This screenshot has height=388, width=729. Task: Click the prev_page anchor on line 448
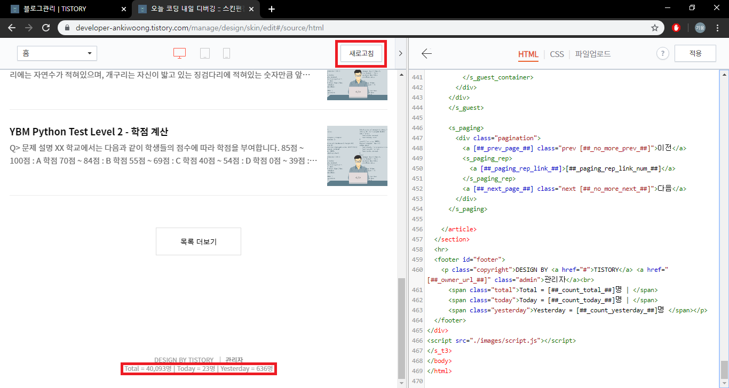(x=574, y=148)
